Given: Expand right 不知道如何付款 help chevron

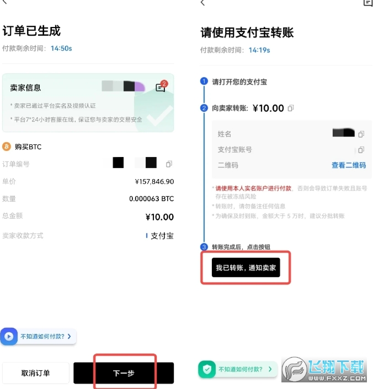Looking at the screenshot, I should [271, 369].
